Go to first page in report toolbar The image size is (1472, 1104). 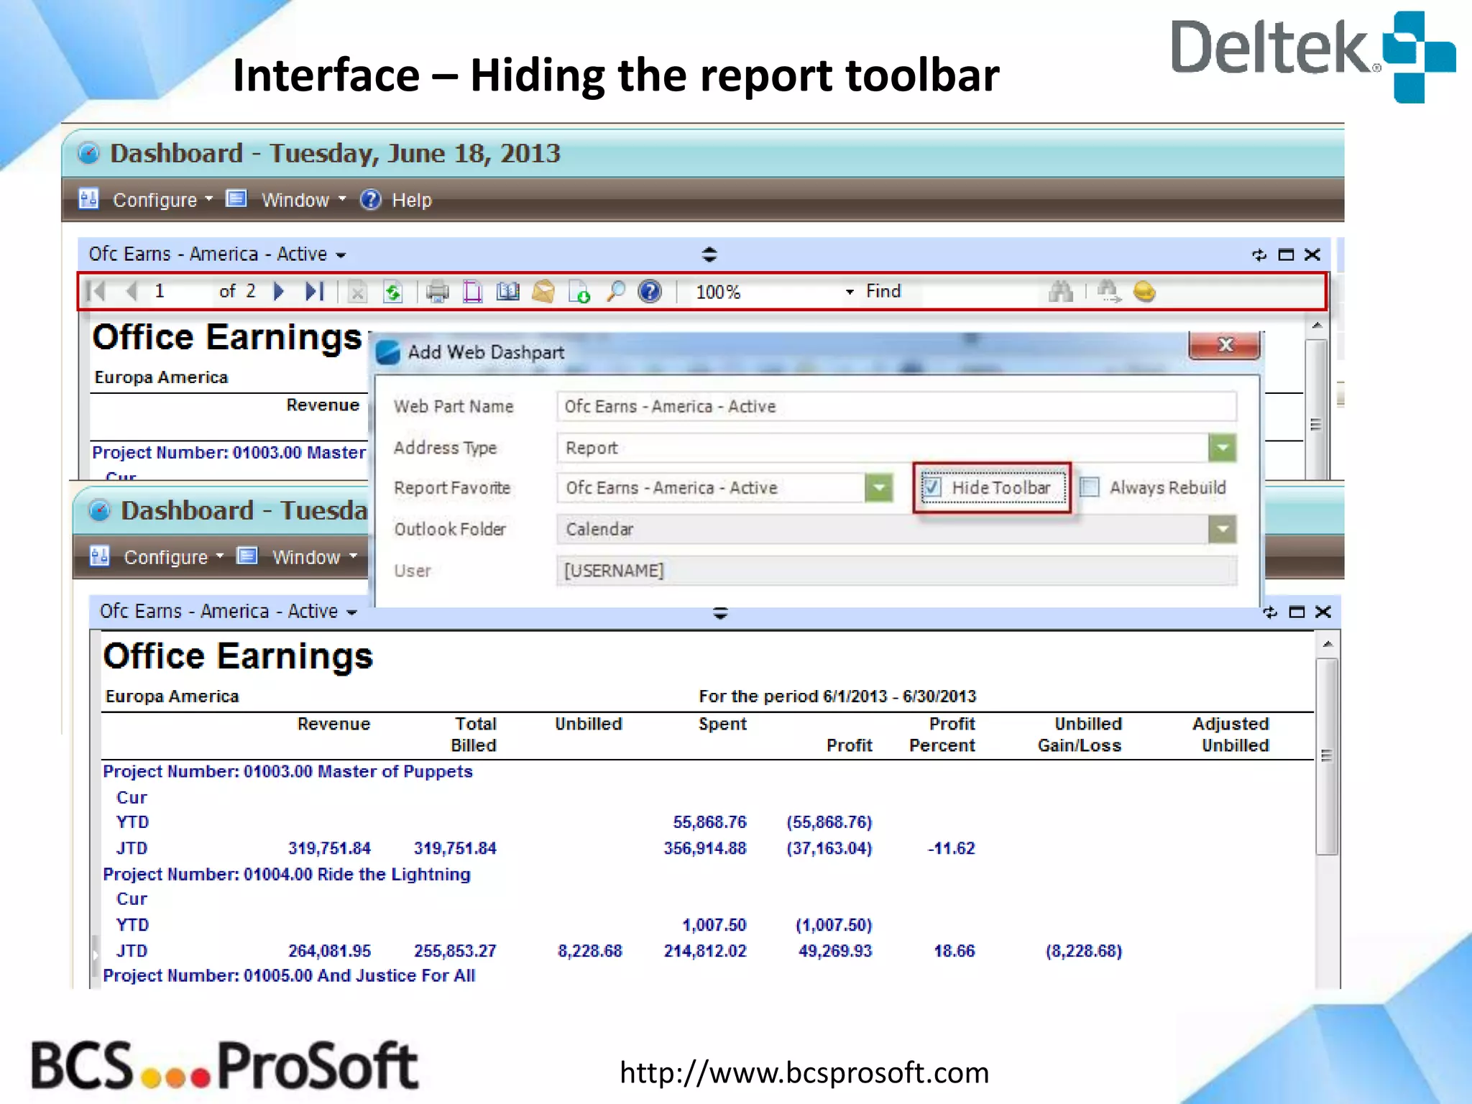click(x=96, y=291)
